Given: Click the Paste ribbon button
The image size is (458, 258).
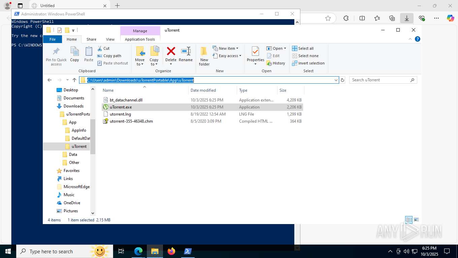Looking at the screenshot, I should coord(89,54).
